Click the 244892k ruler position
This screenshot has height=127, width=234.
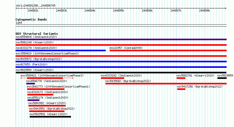(x=33, y=11)
